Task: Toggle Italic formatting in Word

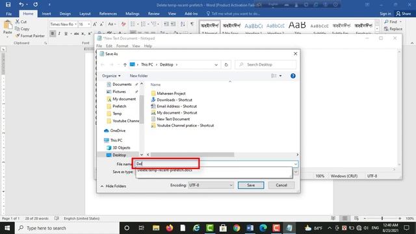Action: [x=59, y=33]
